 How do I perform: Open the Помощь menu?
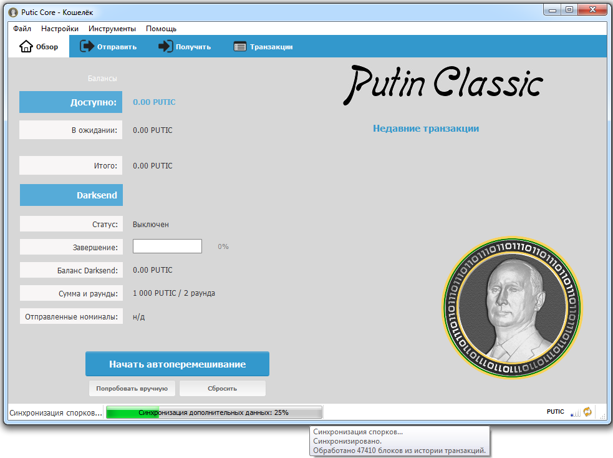point(161,29)
